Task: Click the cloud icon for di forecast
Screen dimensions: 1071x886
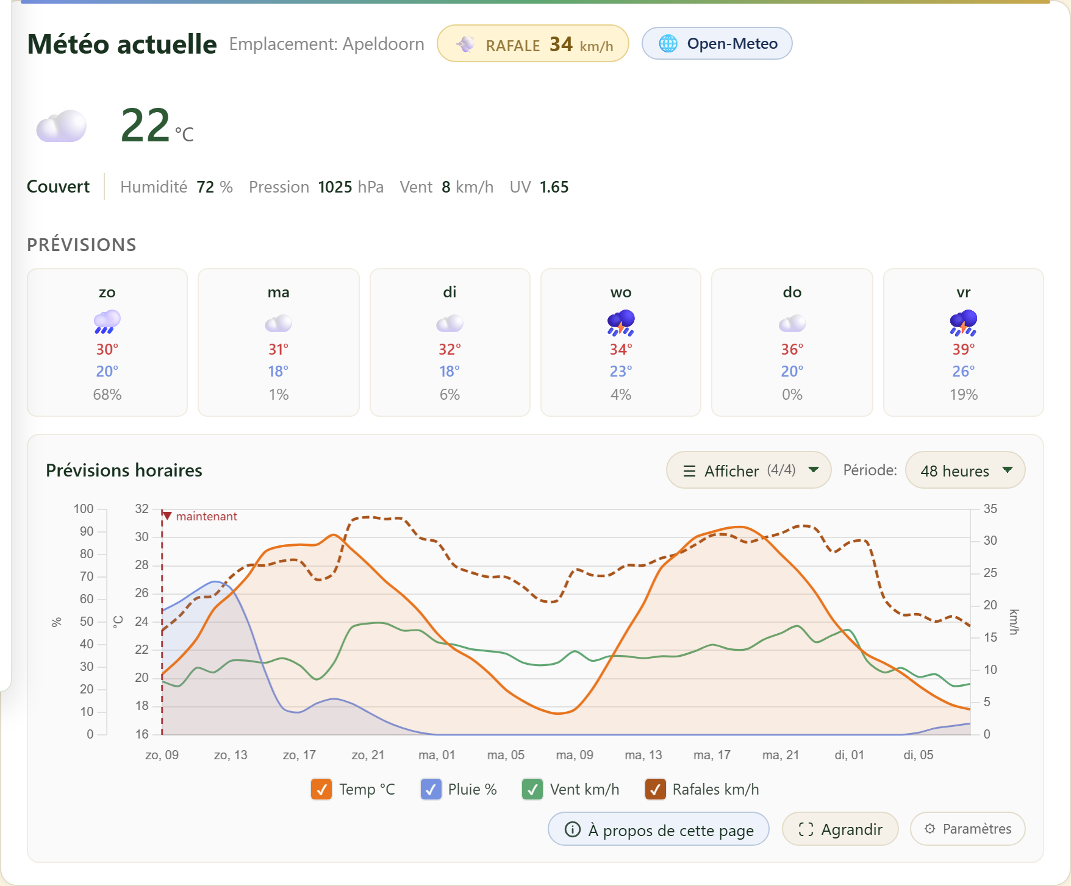Action: click(450, 323)
